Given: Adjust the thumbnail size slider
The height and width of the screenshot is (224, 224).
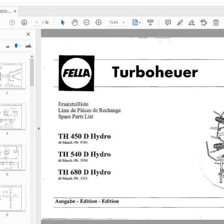Looking at the screenshot, I should (16, 46).
